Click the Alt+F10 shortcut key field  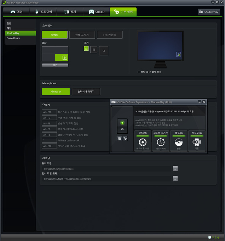point(49,112)
